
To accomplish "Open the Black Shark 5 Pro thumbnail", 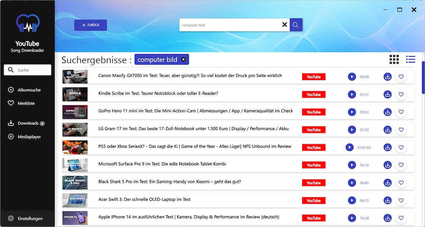I will (x=75, y=183).
